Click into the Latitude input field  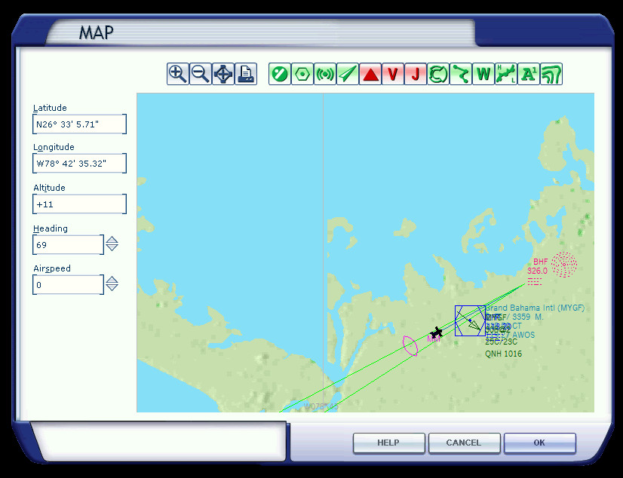pyautogui.click(x=79, y=124)
